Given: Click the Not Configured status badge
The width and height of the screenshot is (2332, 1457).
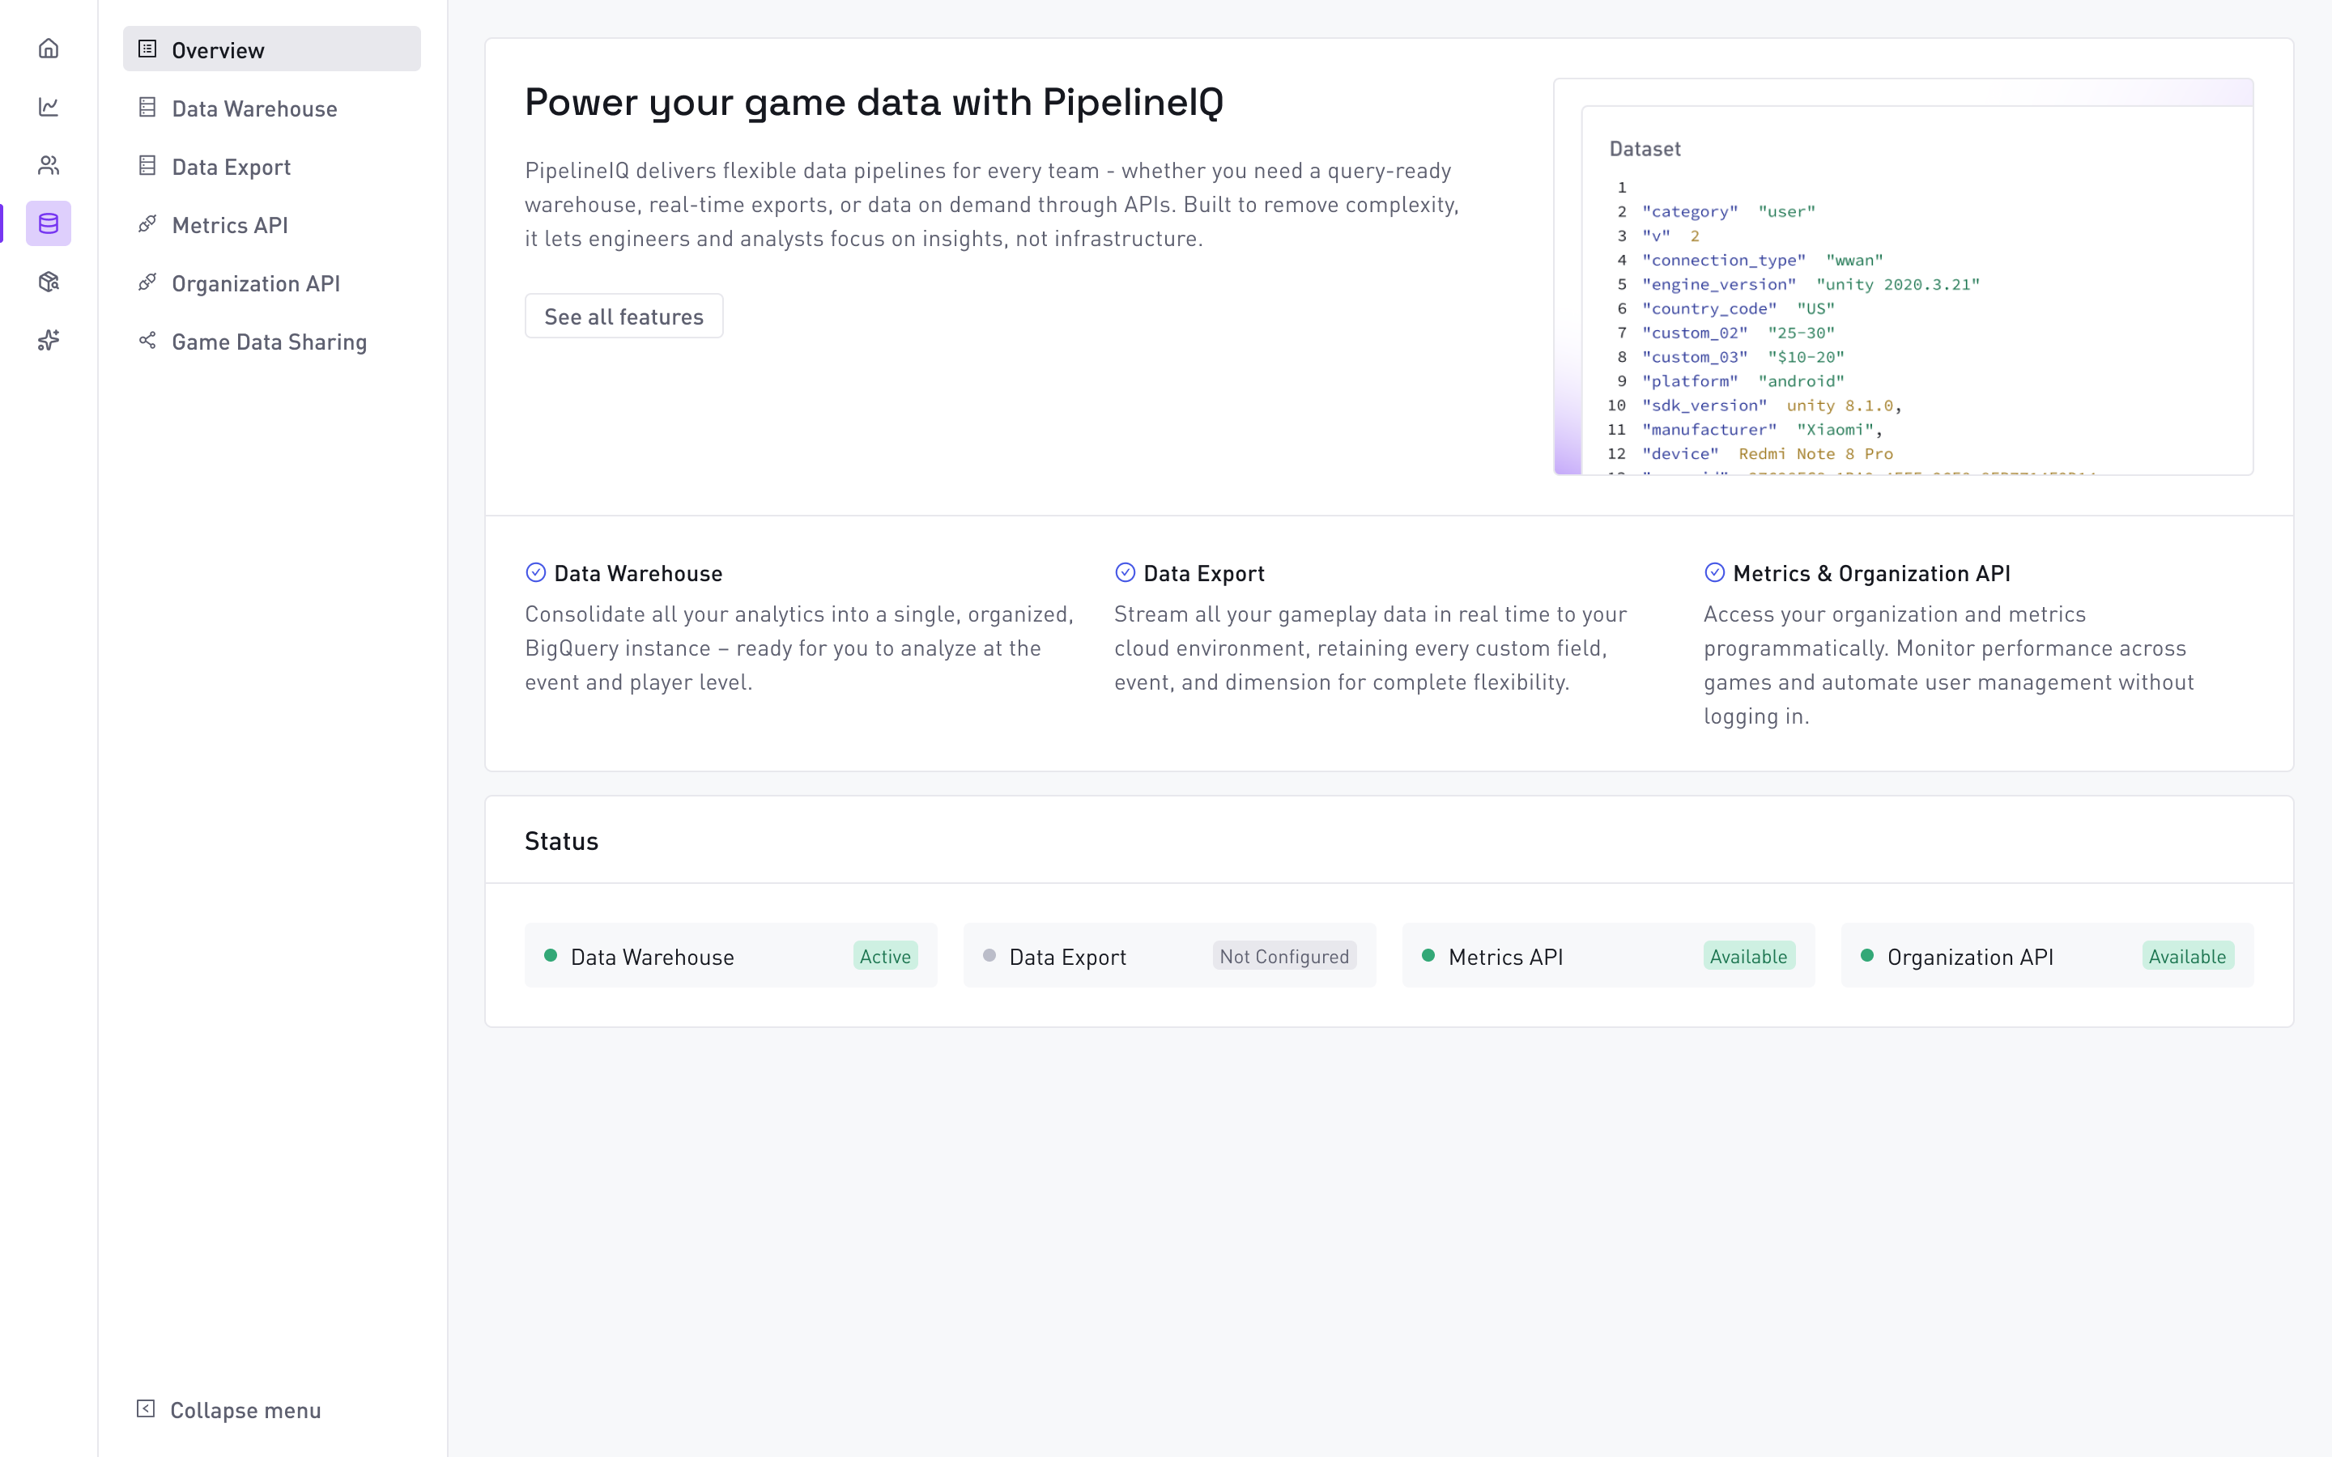Looking at the screenshot, I should tap(1284, 956).
